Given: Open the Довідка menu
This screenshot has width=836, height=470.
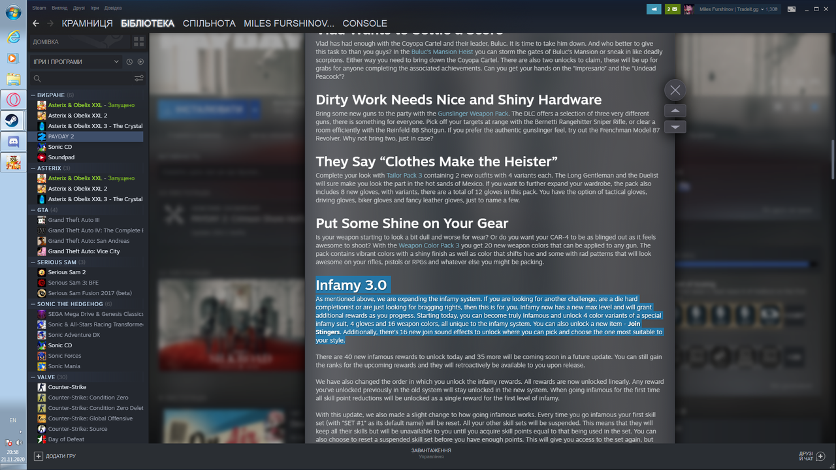Looking at the screenshot, I should coord(113,8).
